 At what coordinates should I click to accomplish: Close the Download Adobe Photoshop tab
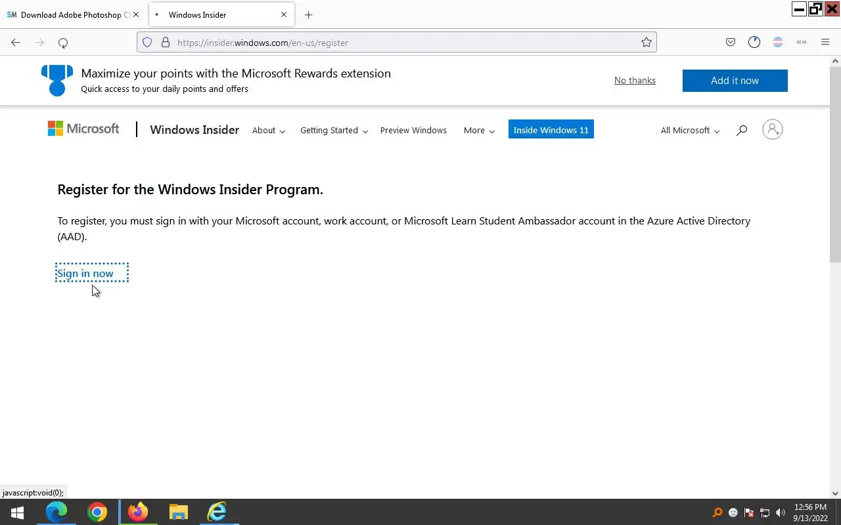136,14
